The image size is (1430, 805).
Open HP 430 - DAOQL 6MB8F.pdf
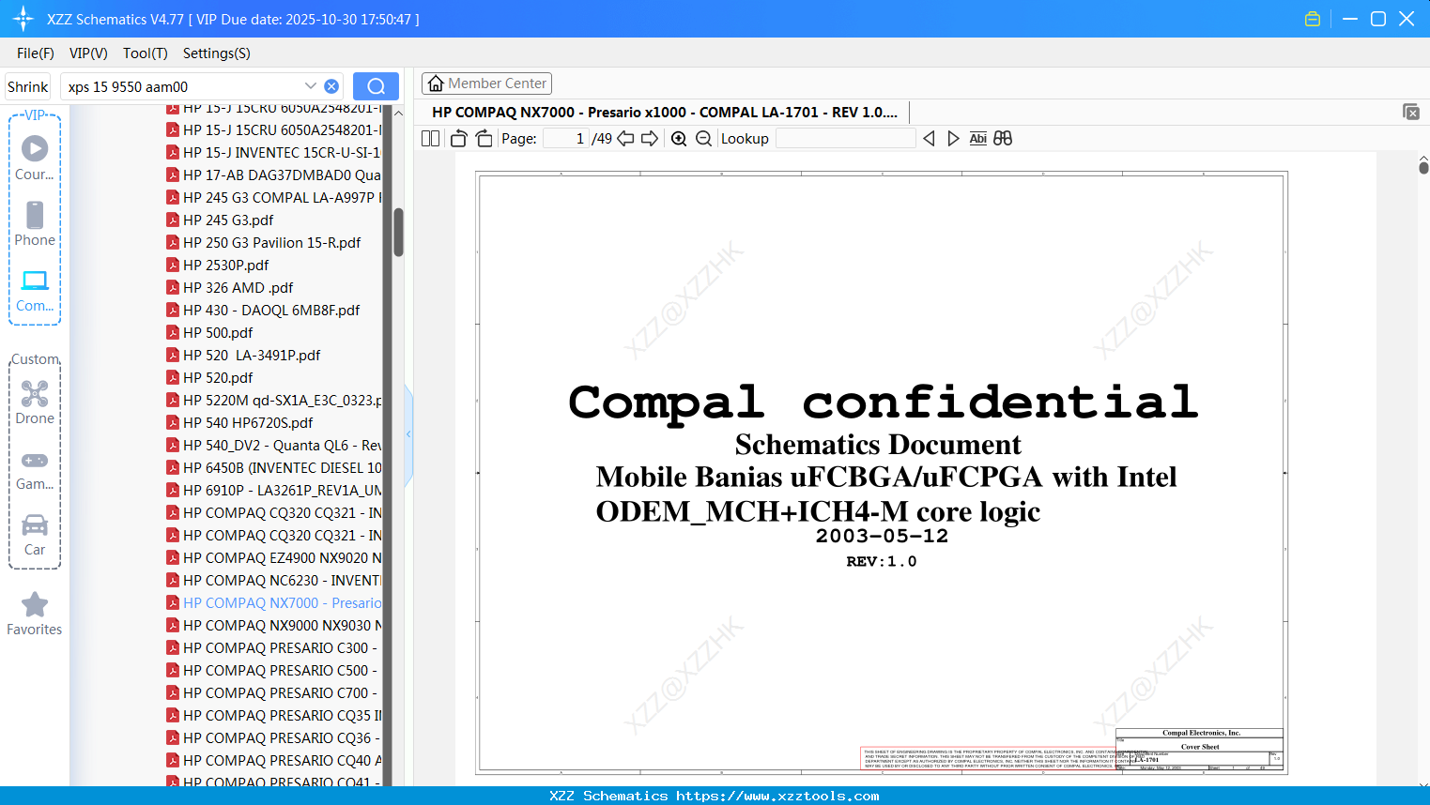pos(263,311)
